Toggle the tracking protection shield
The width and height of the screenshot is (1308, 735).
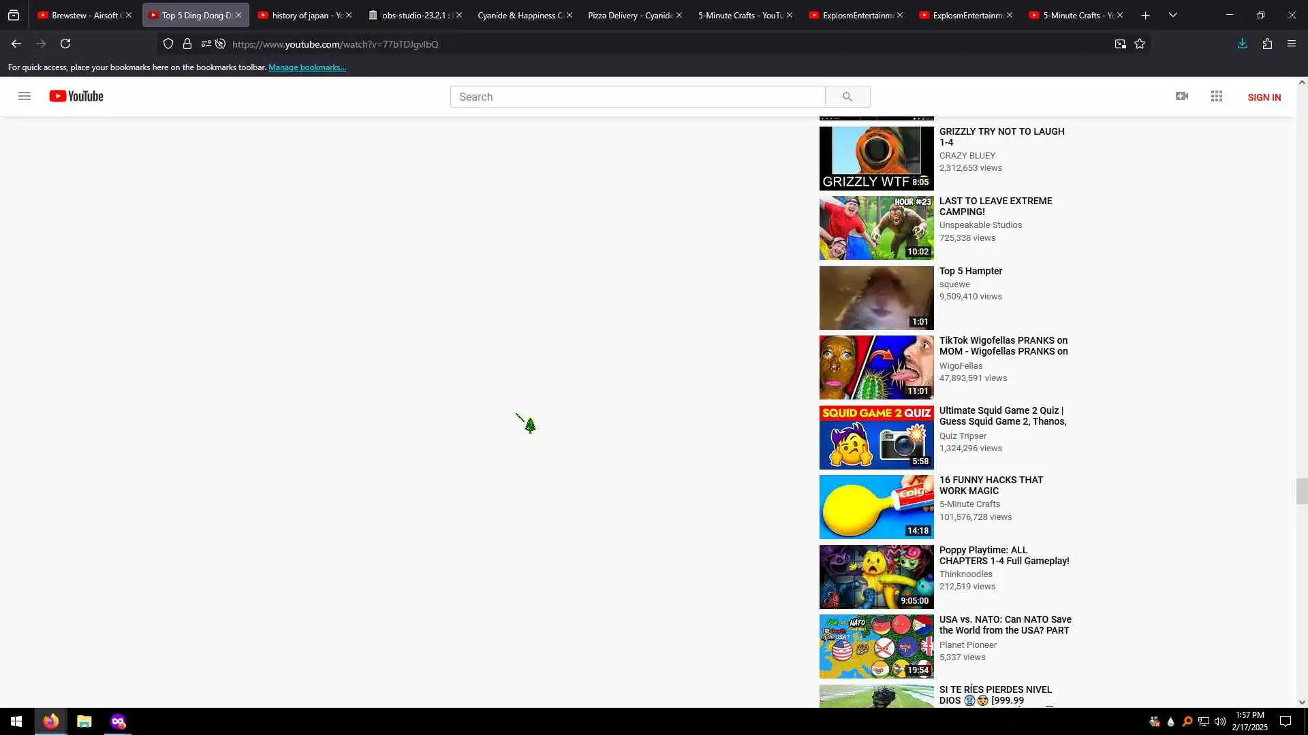click(168, 44)
